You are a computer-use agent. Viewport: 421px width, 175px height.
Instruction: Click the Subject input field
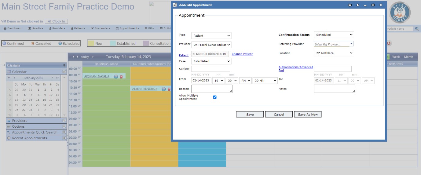point(210,69)
